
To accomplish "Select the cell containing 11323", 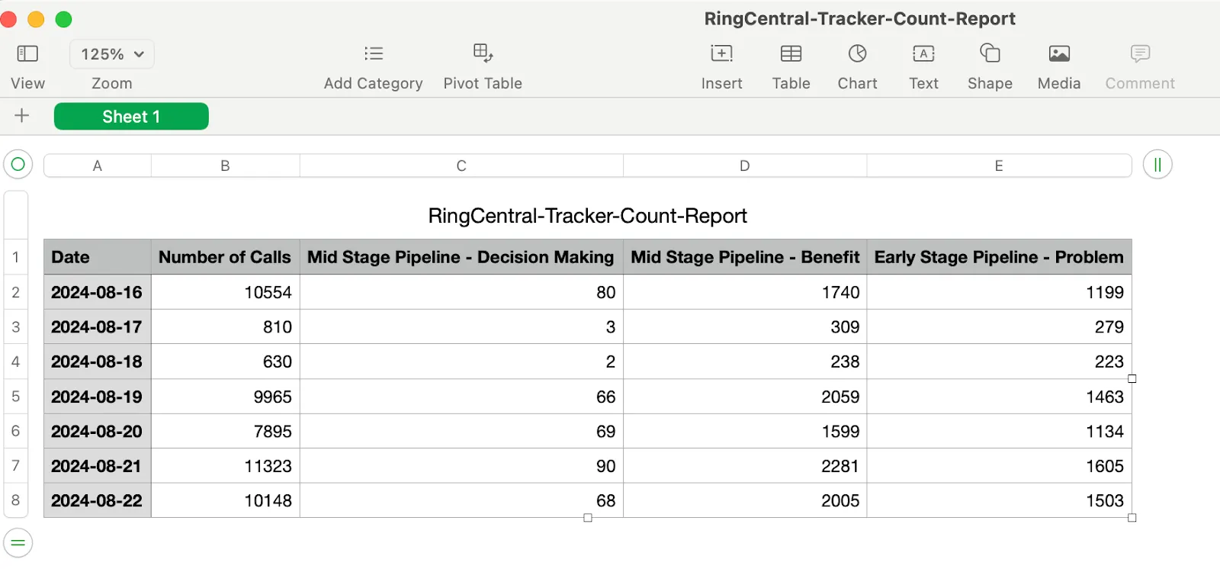I will pyautogui.click(x=224, y=465).
